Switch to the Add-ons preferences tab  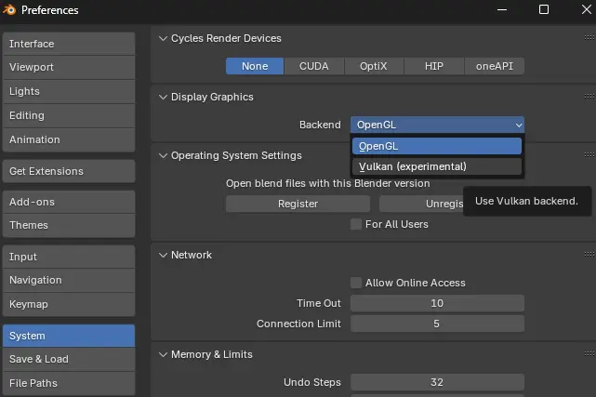[x=69, y=202]
